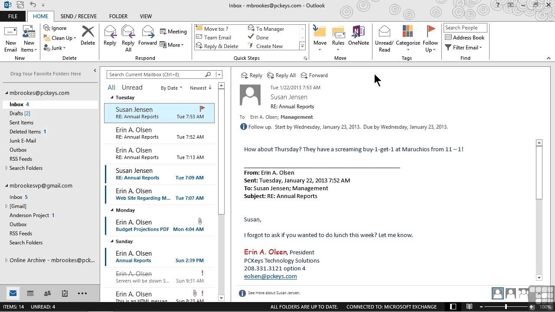Reply with a Meeting
Viewport: 555px width, 312px height.
(x=173, y=32)
